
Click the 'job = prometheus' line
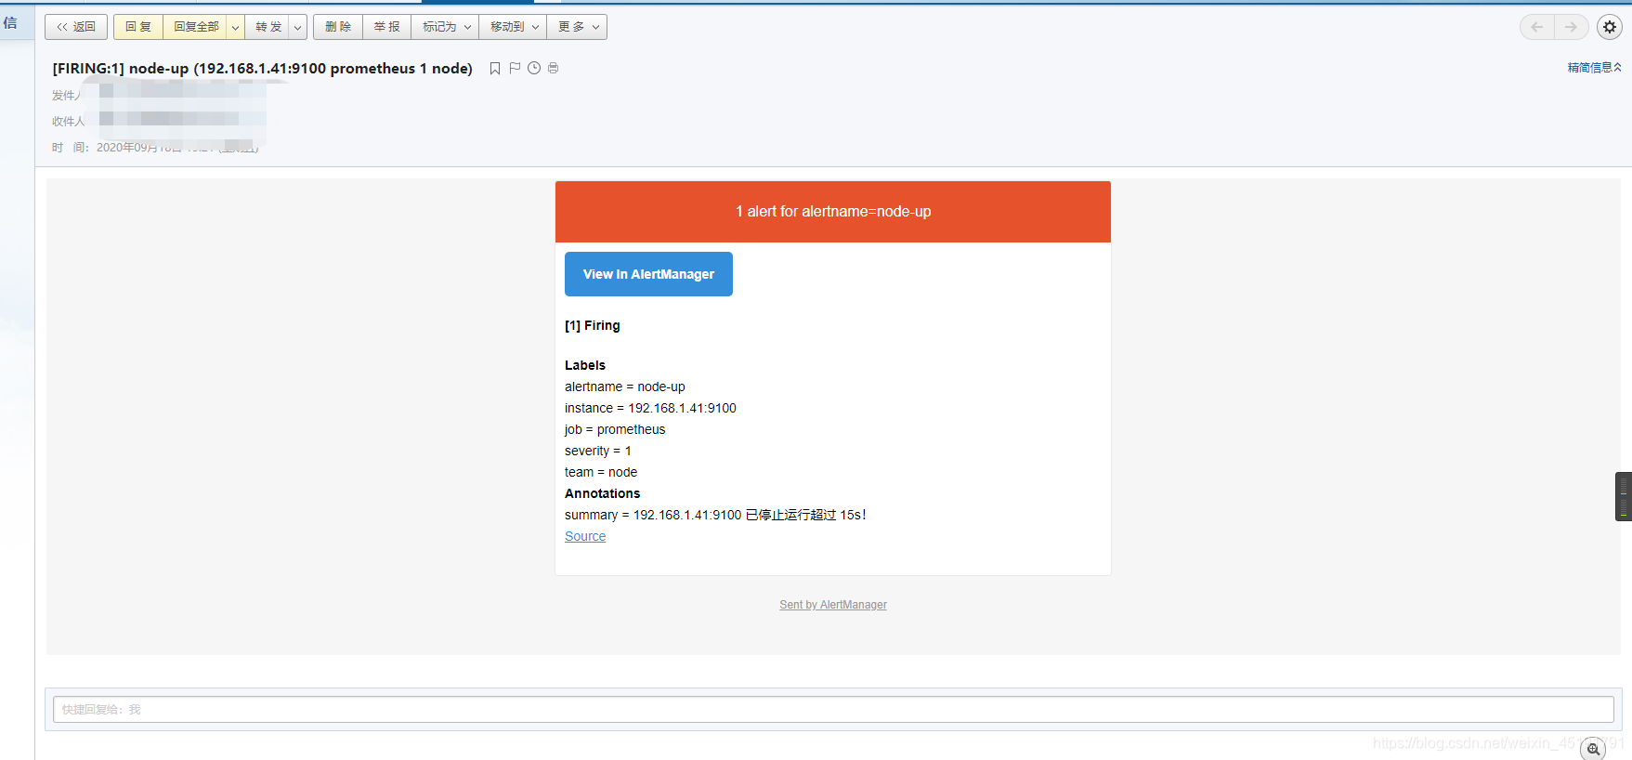point(615,429)
